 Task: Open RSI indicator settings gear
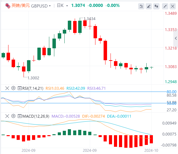click(x=13, y=88)
